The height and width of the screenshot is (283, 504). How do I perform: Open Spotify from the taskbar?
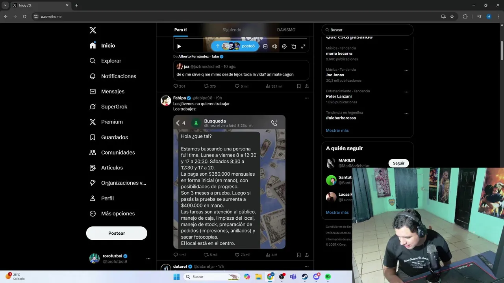point(328,277)
